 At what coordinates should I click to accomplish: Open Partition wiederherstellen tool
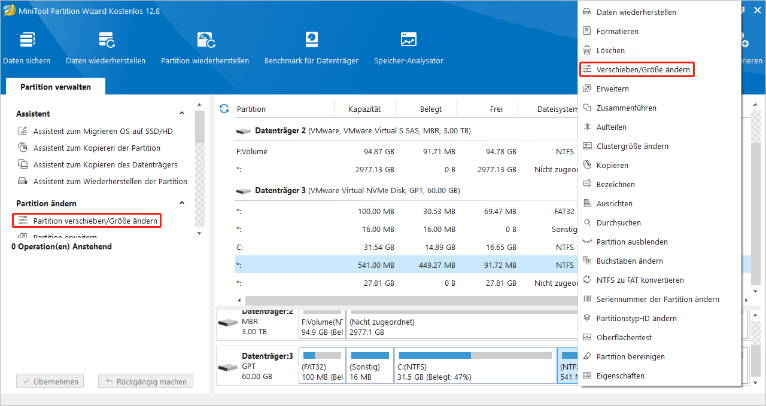[x=205, y=48]
